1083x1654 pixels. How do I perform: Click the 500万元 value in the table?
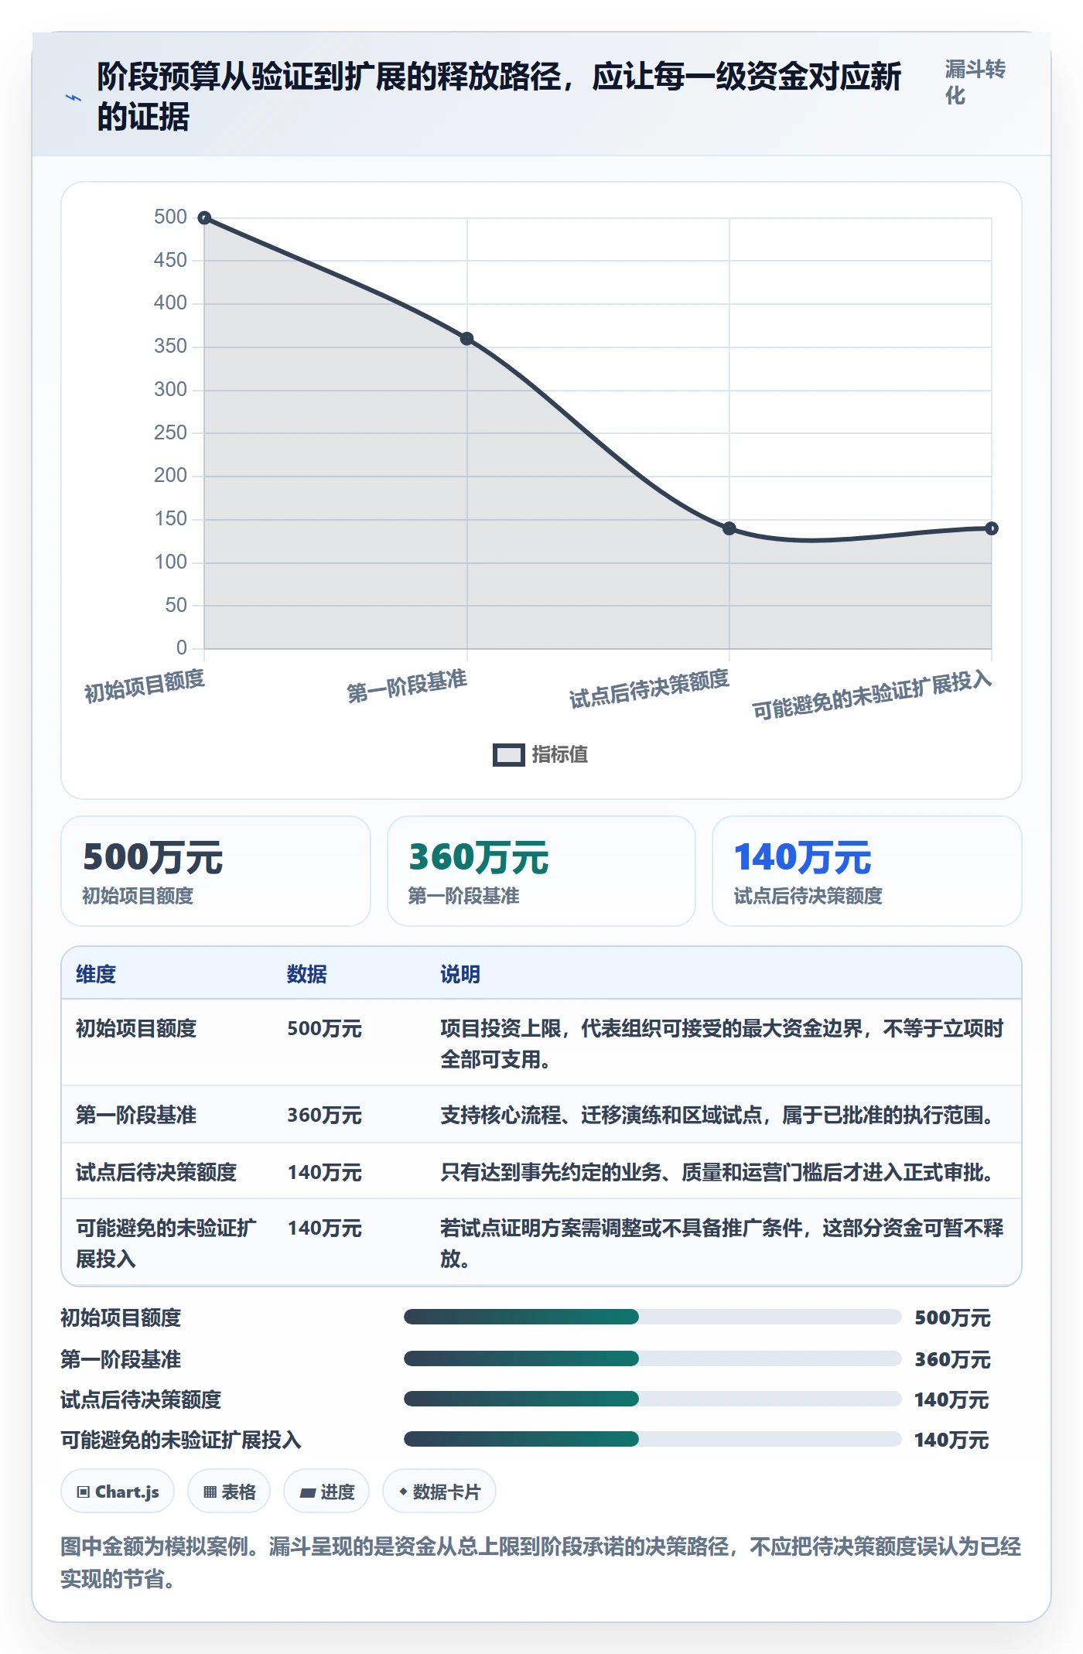pos(325,1028)
